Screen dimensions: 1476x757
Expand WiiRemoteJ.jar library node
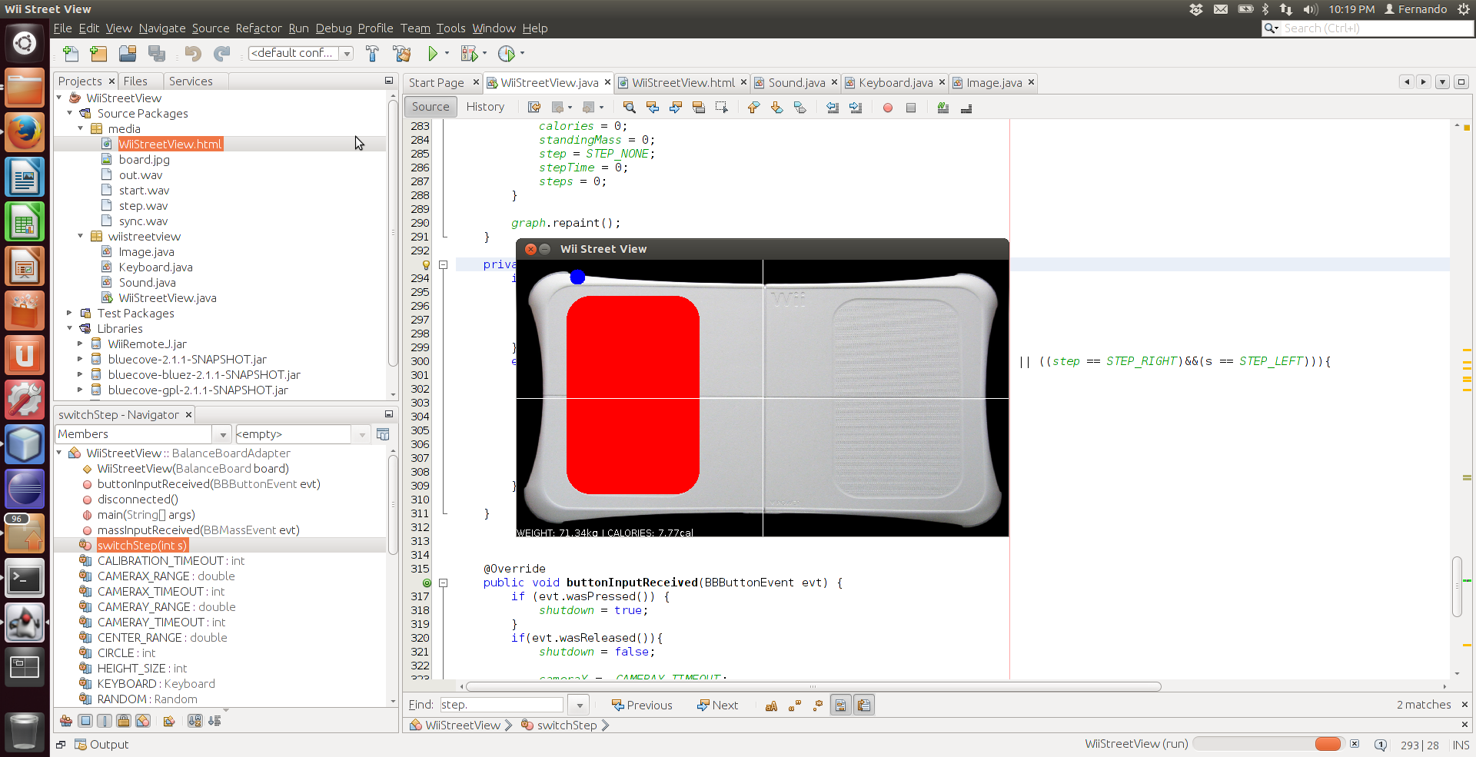(81, 344)
